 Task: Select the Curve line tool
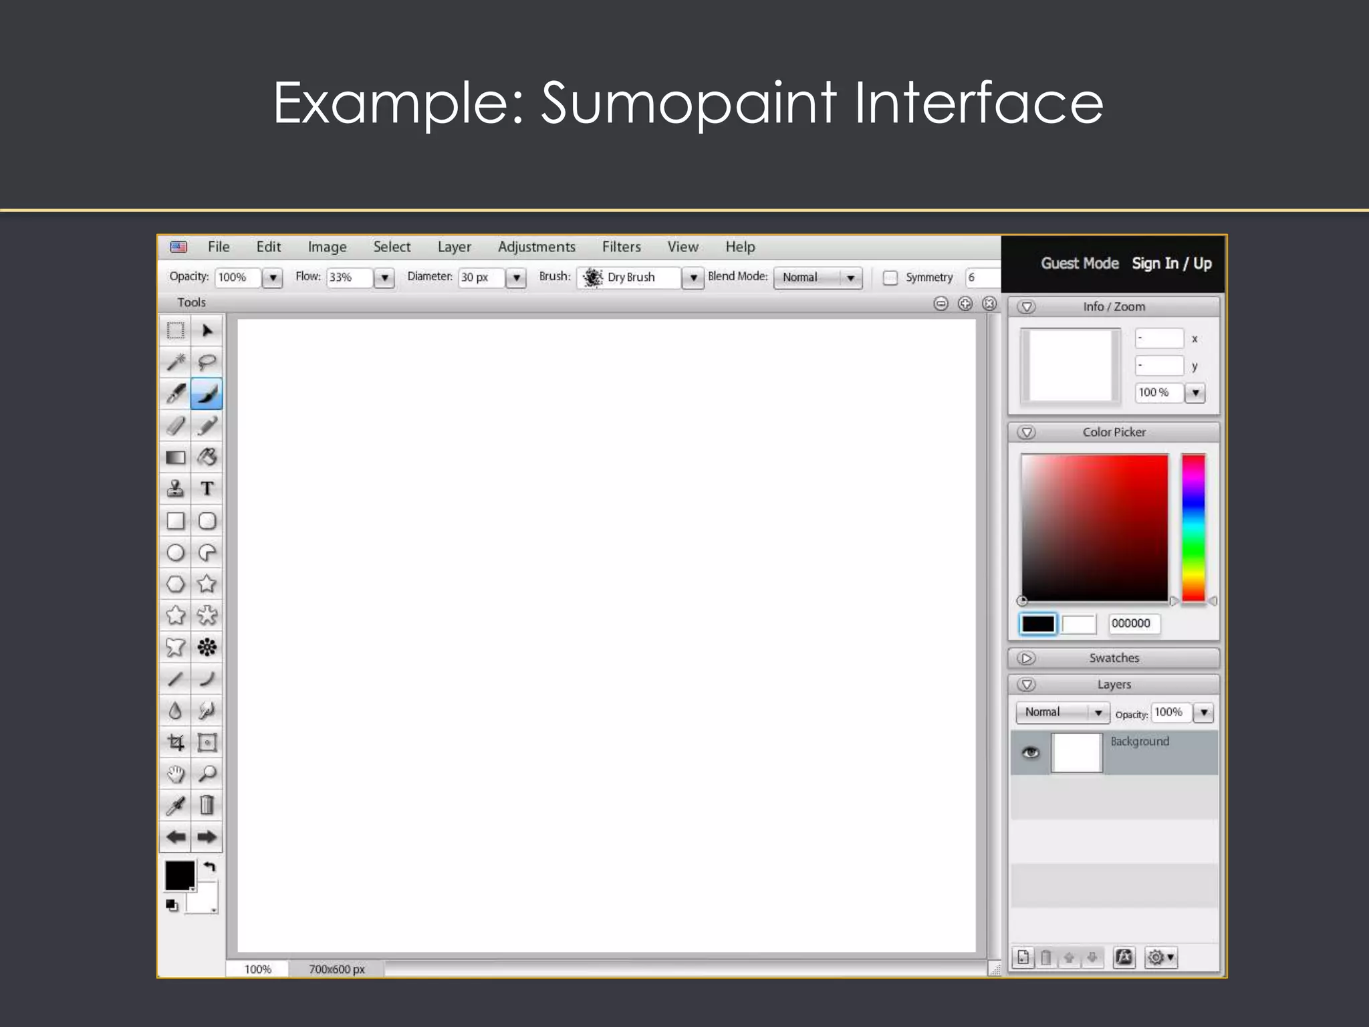(207, 679)
